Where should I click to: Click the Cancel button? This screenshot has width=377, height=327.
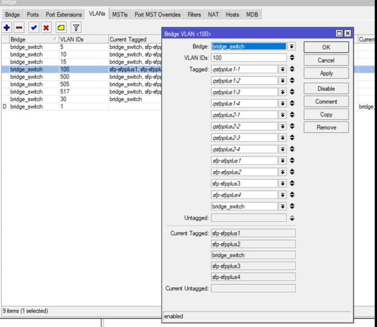[326, 60]
